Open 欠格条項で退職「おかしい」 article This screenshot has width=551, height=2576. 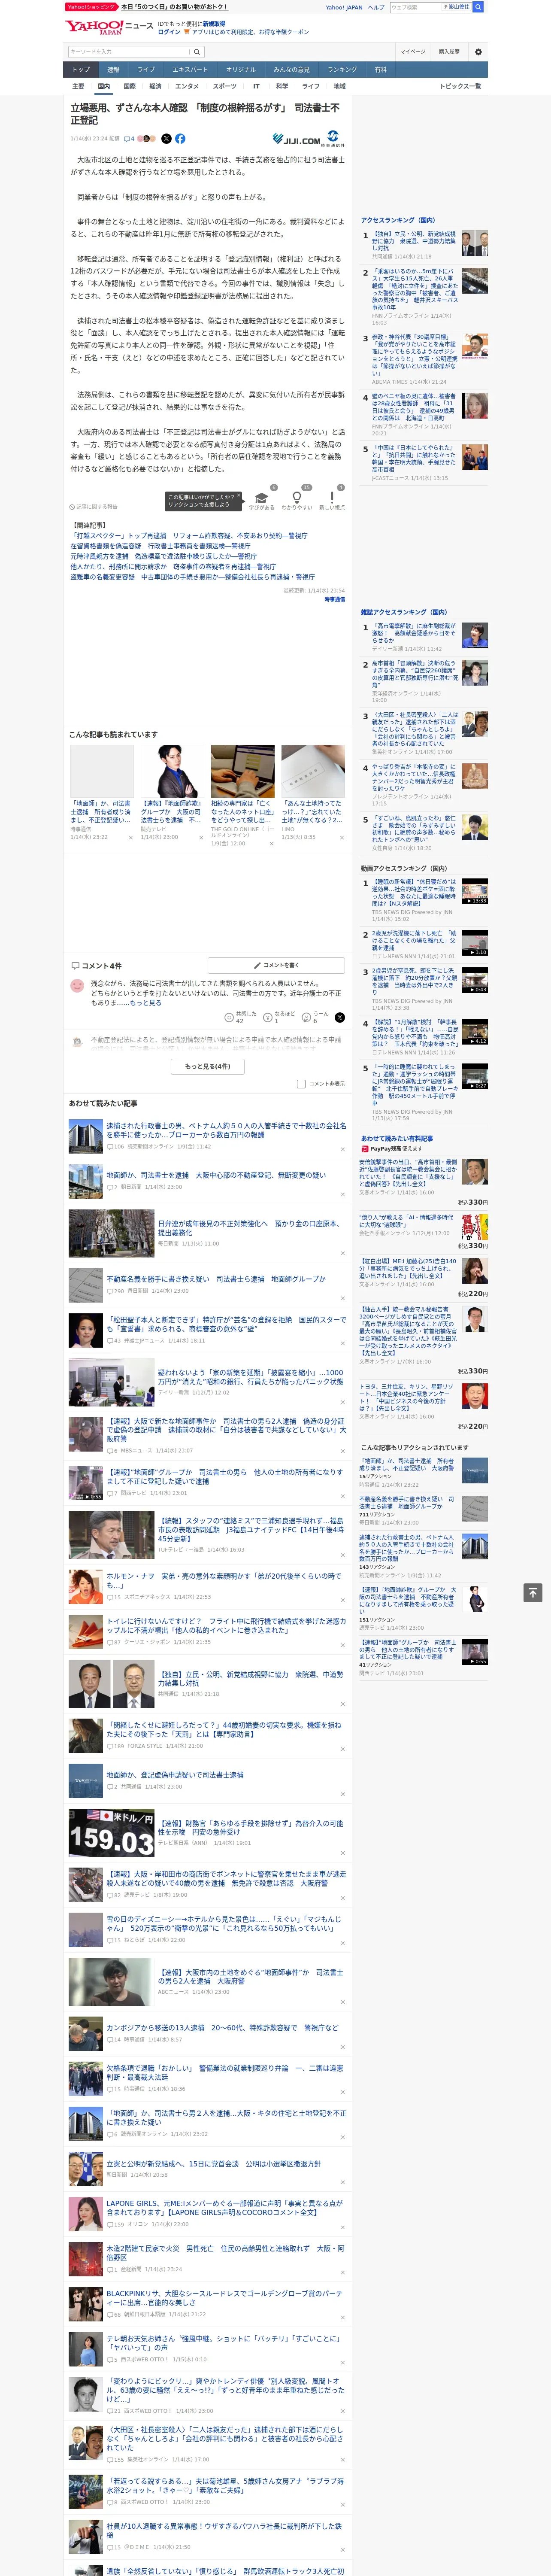(224, 2072)
